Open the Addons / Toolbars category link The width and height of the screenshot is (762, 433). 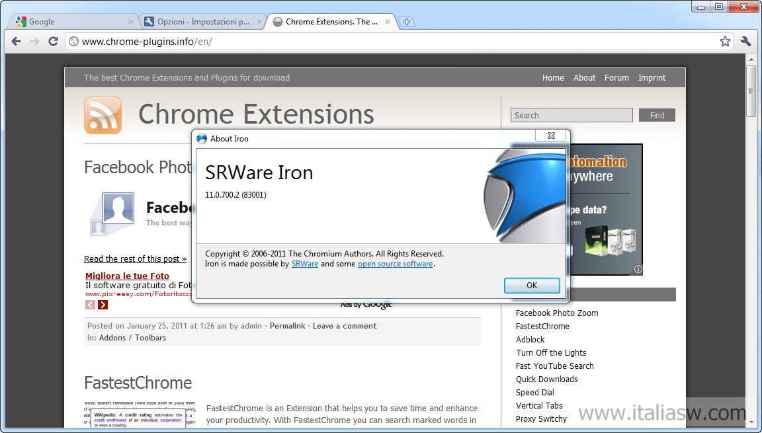click(x=133, y=338)
